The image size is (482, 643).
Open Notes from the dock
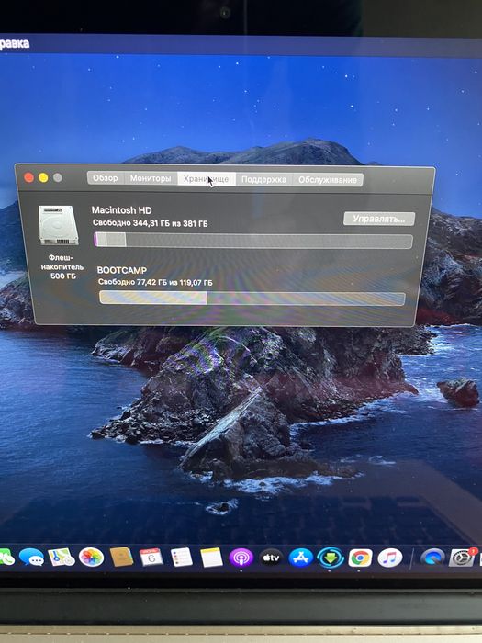(211, 558)
